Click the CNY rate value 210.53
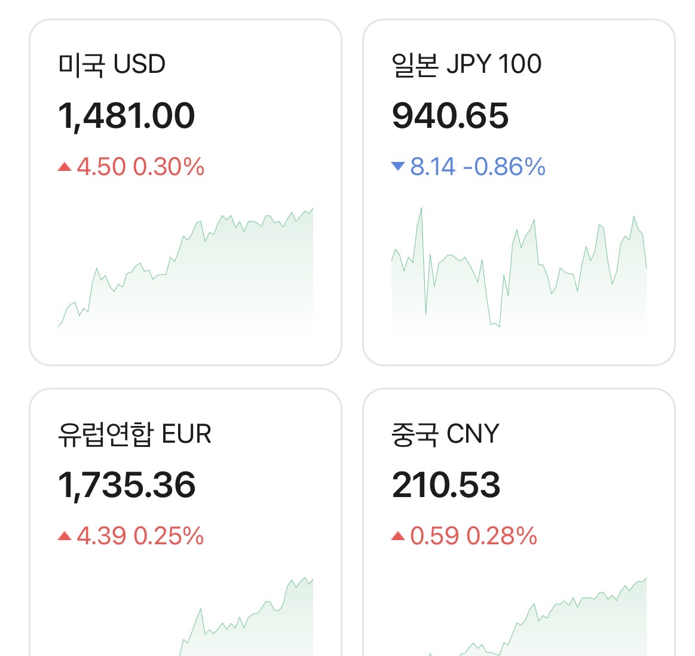The width and height of the screenshot is (695, 656). pos(446,485)
